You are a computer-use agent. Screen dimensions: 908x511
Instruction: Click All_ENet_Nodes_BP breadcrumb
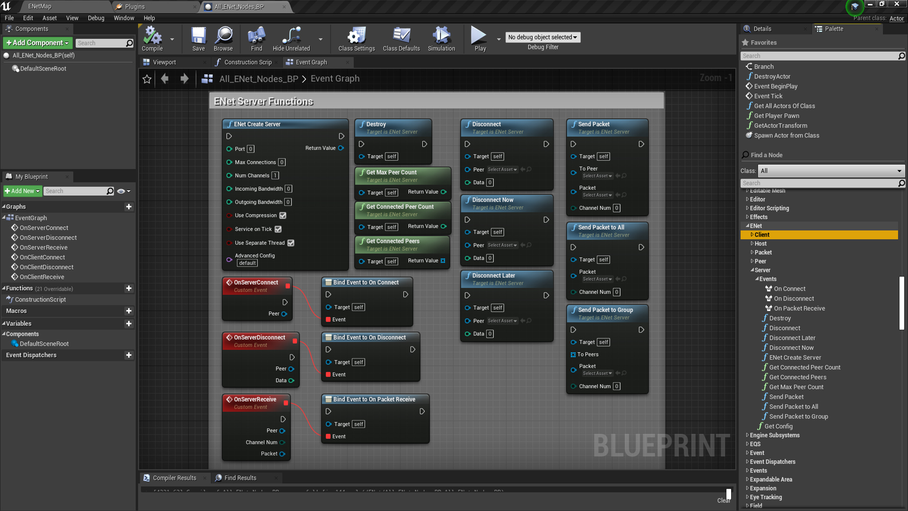tap(259, 79)
